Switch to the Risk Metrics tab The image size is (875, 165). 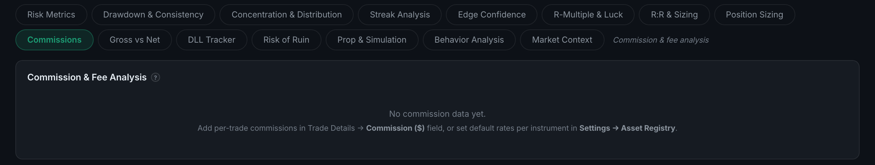point(51,15)
